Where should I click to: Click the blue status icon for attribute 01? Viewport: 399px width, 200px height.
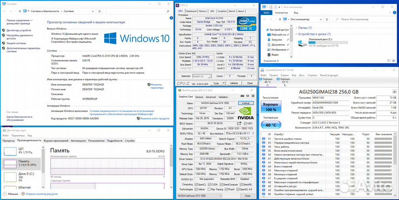[264, 139]
